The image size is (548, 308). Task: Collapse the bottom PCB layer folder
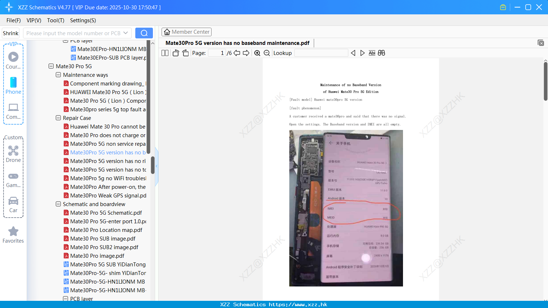click(x=65, y=299)
